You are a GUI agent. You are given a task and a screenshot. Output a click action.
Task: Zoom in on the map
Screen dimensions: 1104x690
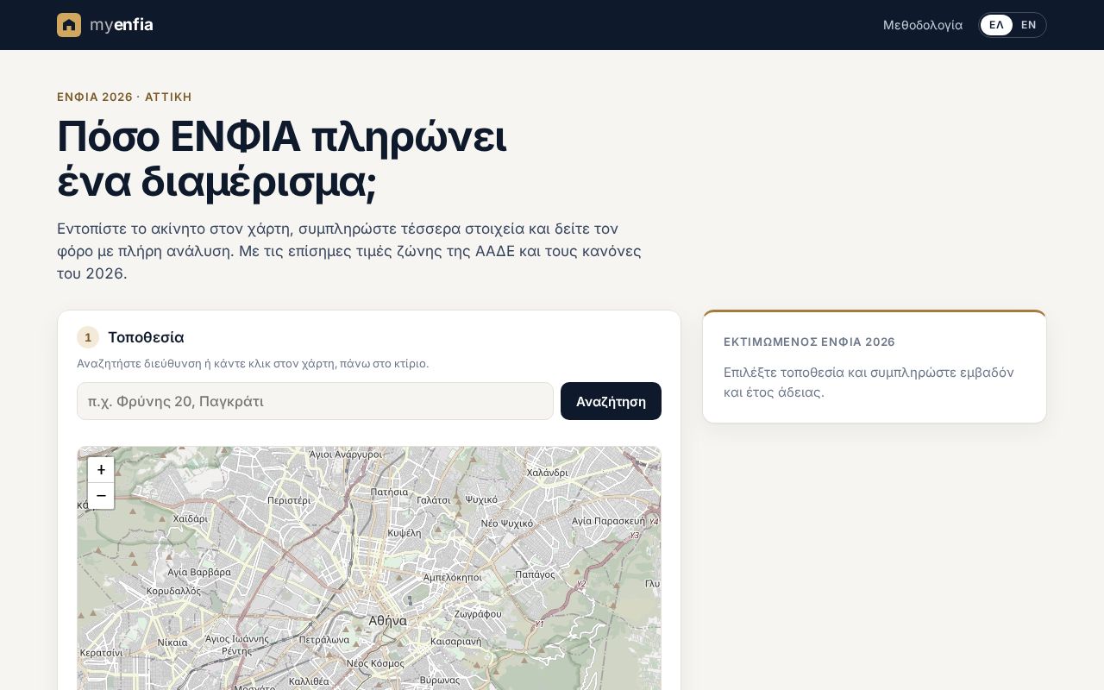coord(101,470)
